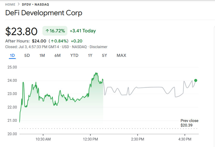Show the 6M chart range

[x=58, y=55]
